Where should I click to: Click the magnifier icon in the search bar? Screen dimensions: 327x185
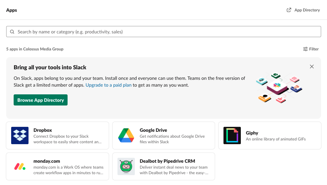click(x=12, y=32)
